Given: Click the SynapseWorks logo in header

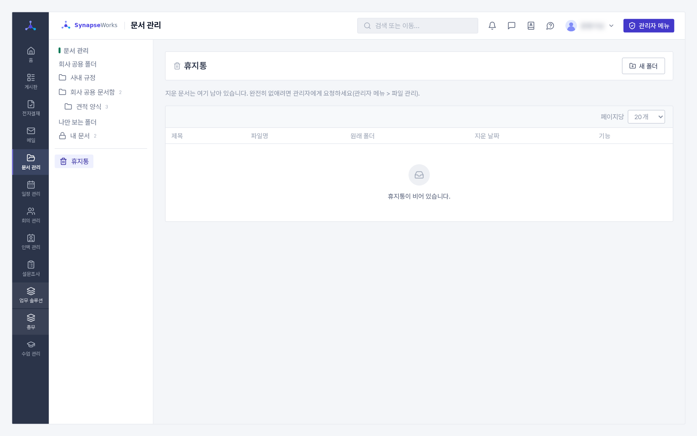Looking at the screenshot, I should pyautogui.click(x=89, y=25).
